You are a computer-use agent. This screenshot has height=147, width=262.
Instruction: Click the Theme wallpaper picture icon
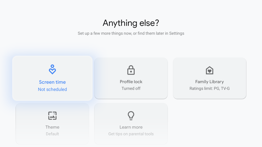pos(52,116)
